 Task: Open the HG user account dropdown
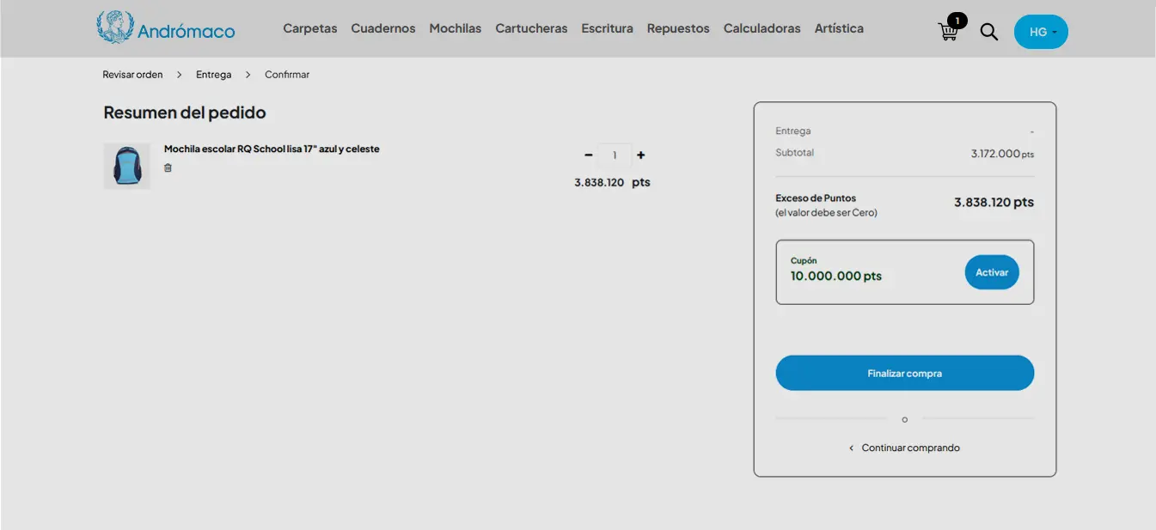pos(1041,32)
